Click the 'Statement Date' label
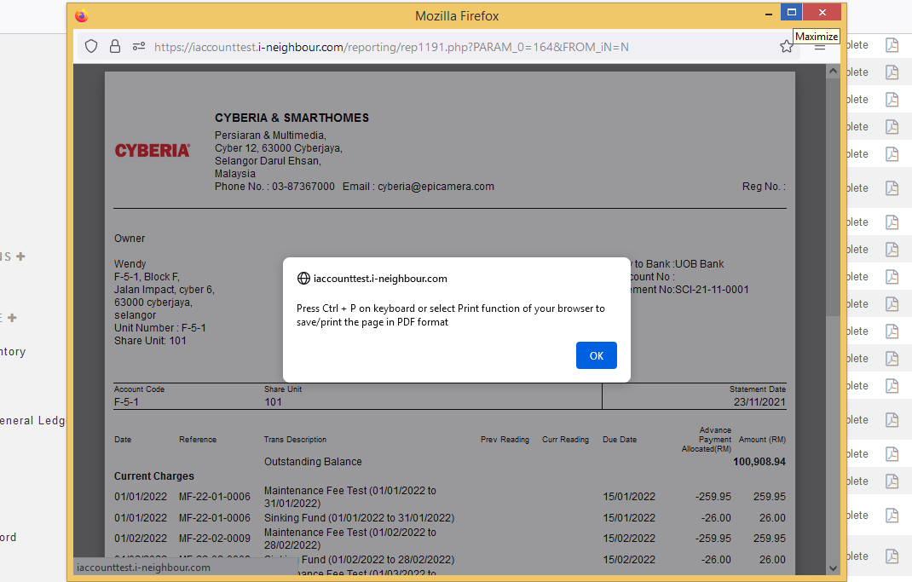Screen dimensions: 912x582 pyautogui.click(x=757, y=389)
